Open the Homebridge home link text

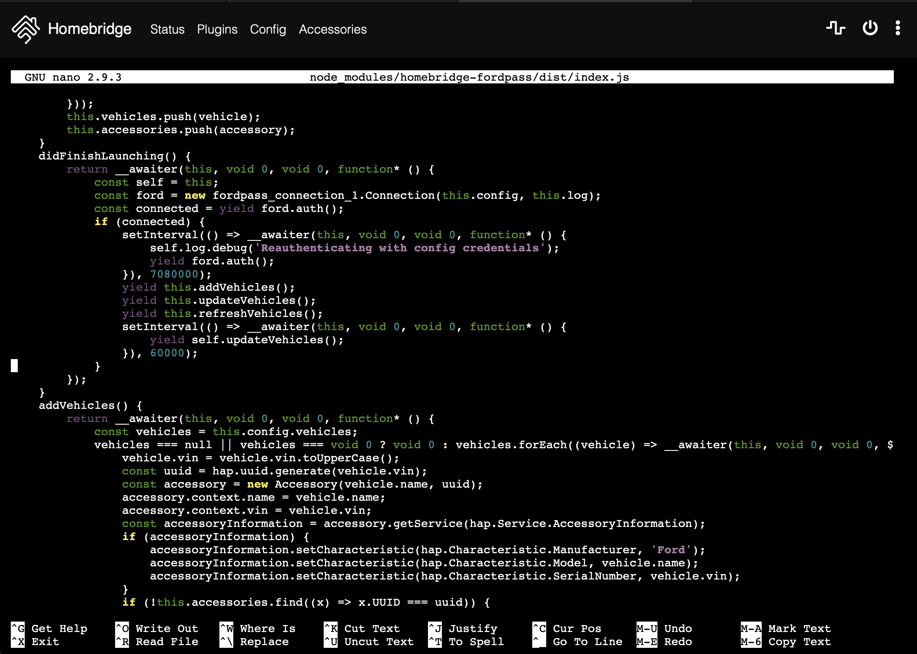pyautogui.click(x=90, y=29)
